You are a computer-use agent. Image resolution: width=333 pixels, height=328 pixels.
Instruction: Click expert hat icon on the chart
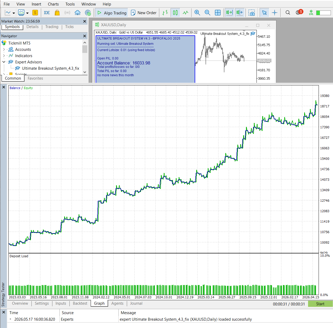tap(253, 34)
